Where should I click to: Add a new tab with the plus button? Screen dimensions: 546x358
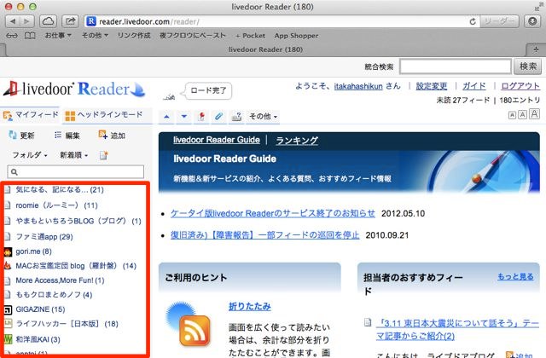tap(536, 49)
